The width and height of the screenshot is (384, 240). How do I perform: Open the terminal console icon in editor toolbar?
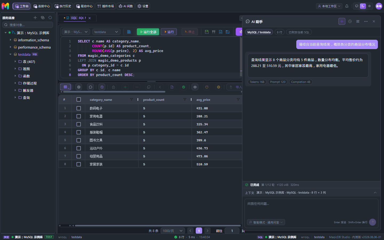point(228,32)
